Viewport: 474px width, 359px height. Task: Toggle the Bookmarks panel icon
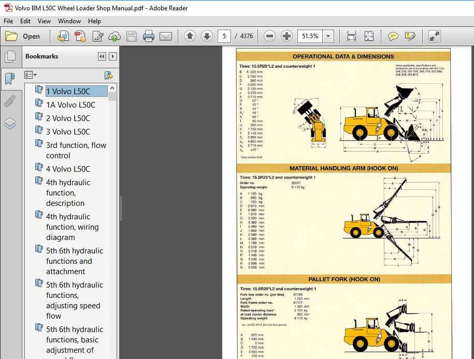[10, 79]
